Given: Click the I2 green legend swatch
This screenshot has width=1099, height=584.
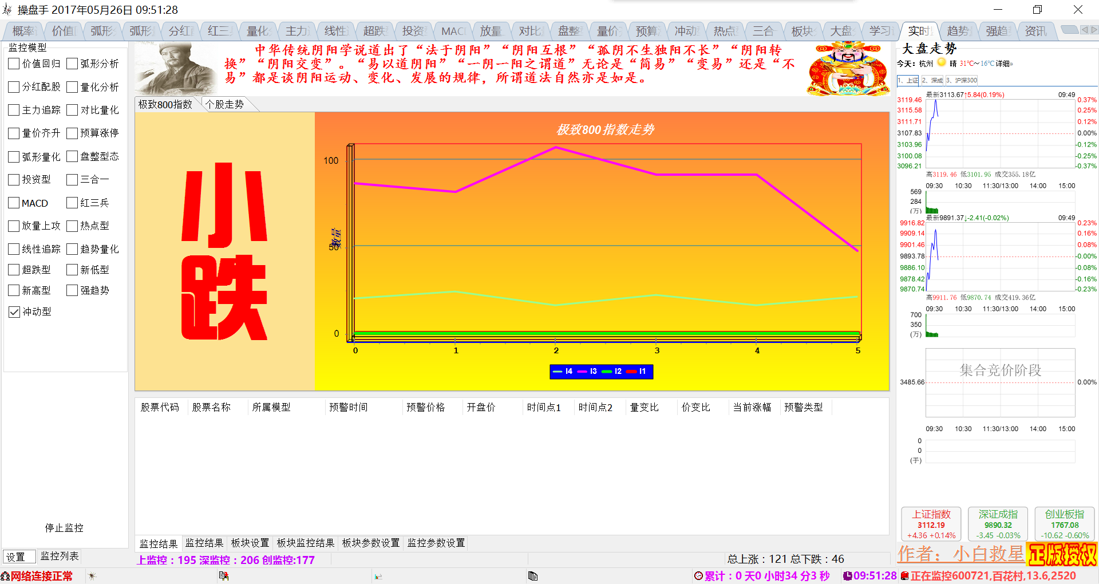Looking at the screenshot, I should [607, 372].
